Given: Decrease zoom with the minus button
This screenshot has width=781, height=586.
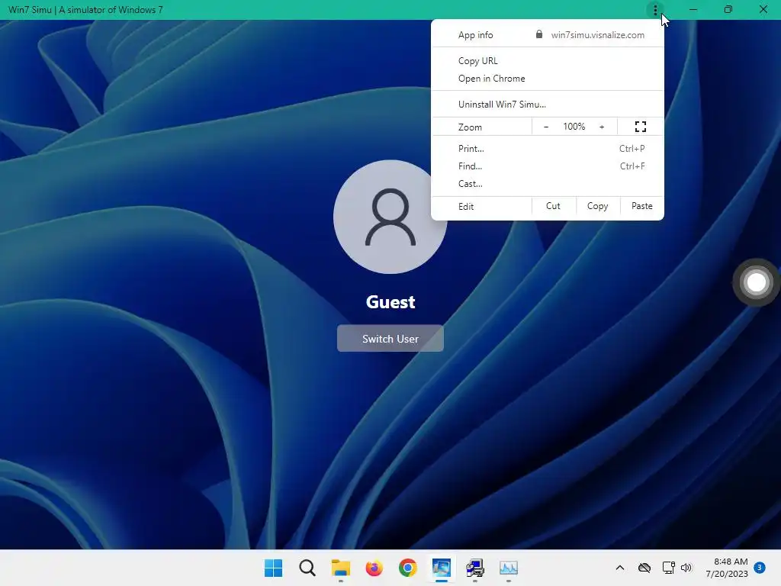Looking at the screenshot, I should click(x=546, y=127).
